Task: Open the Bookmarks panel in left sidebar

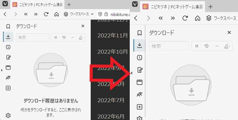Action: pyautogui.click(x=8, y=27)
